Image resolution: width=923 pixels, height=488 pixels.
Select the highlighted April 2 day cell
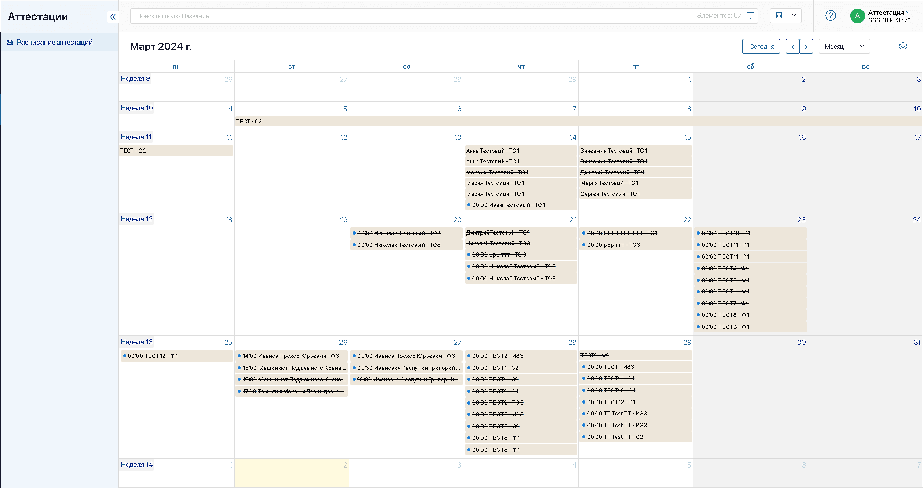(291, 474)
